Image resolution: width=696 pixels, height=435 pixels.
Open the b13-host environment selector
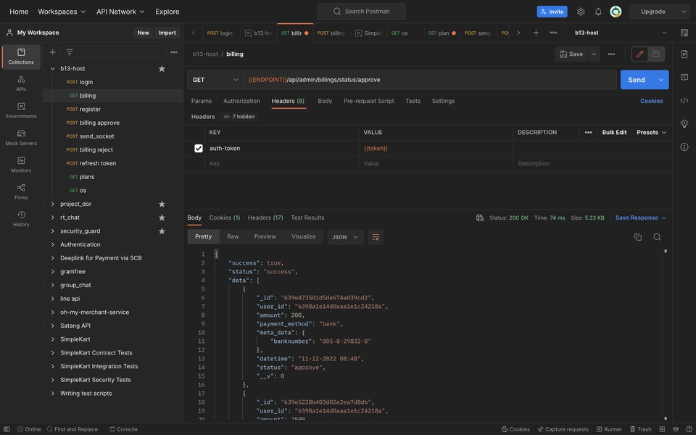pyautogui.click(x=620, y=33)
